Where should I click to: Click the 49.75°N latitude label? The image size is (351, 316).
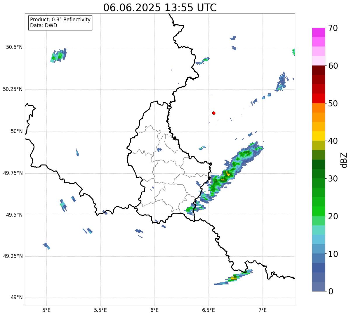tap(13, 173)
